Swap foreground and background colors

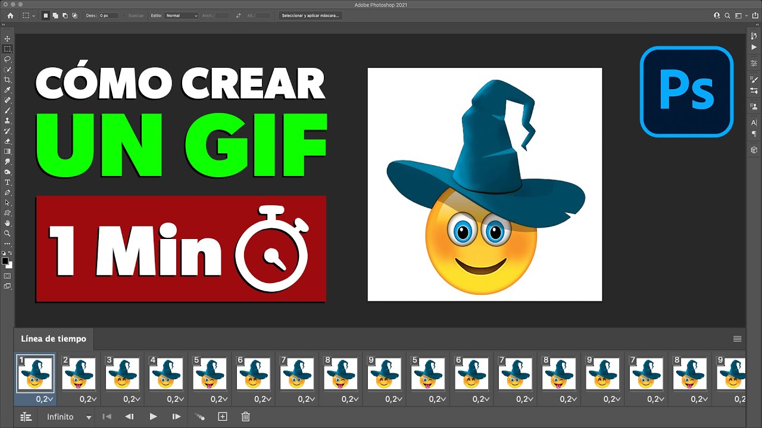click(x=10, y=254)
